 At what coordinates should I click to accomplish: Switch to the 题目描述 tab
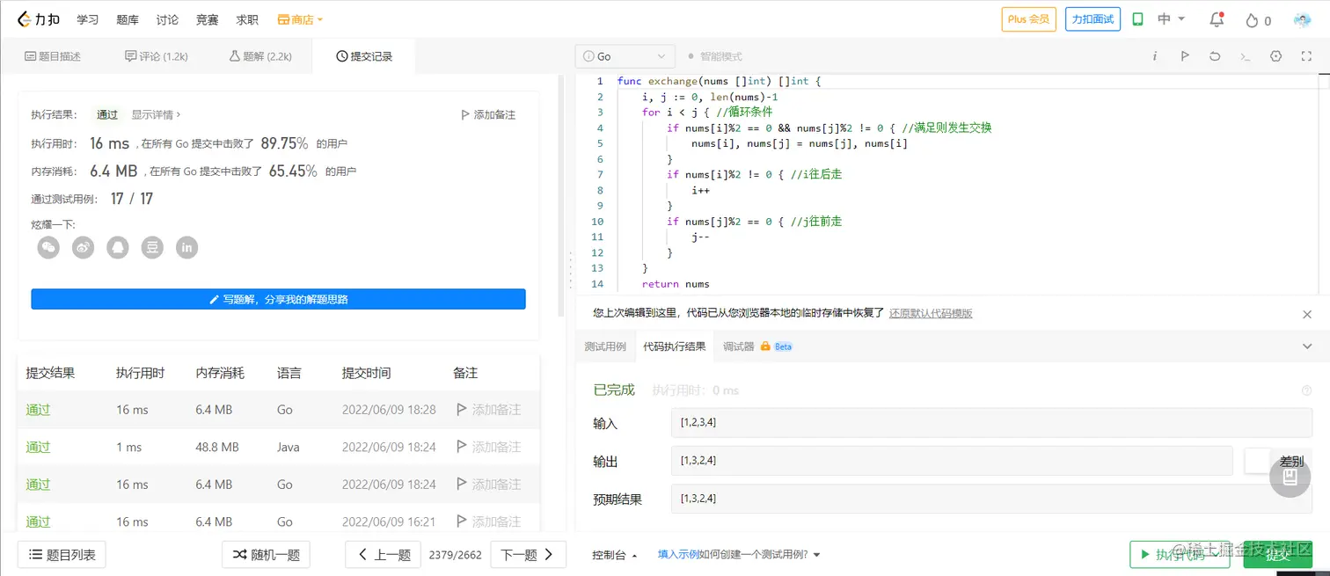pyautogui.click(x=53, y=56)
